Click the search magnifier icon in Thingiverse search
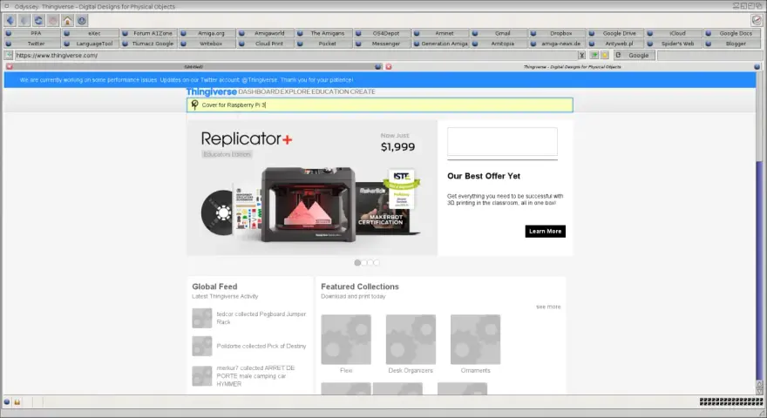The image size is (767, 418). tap(194, 104)
